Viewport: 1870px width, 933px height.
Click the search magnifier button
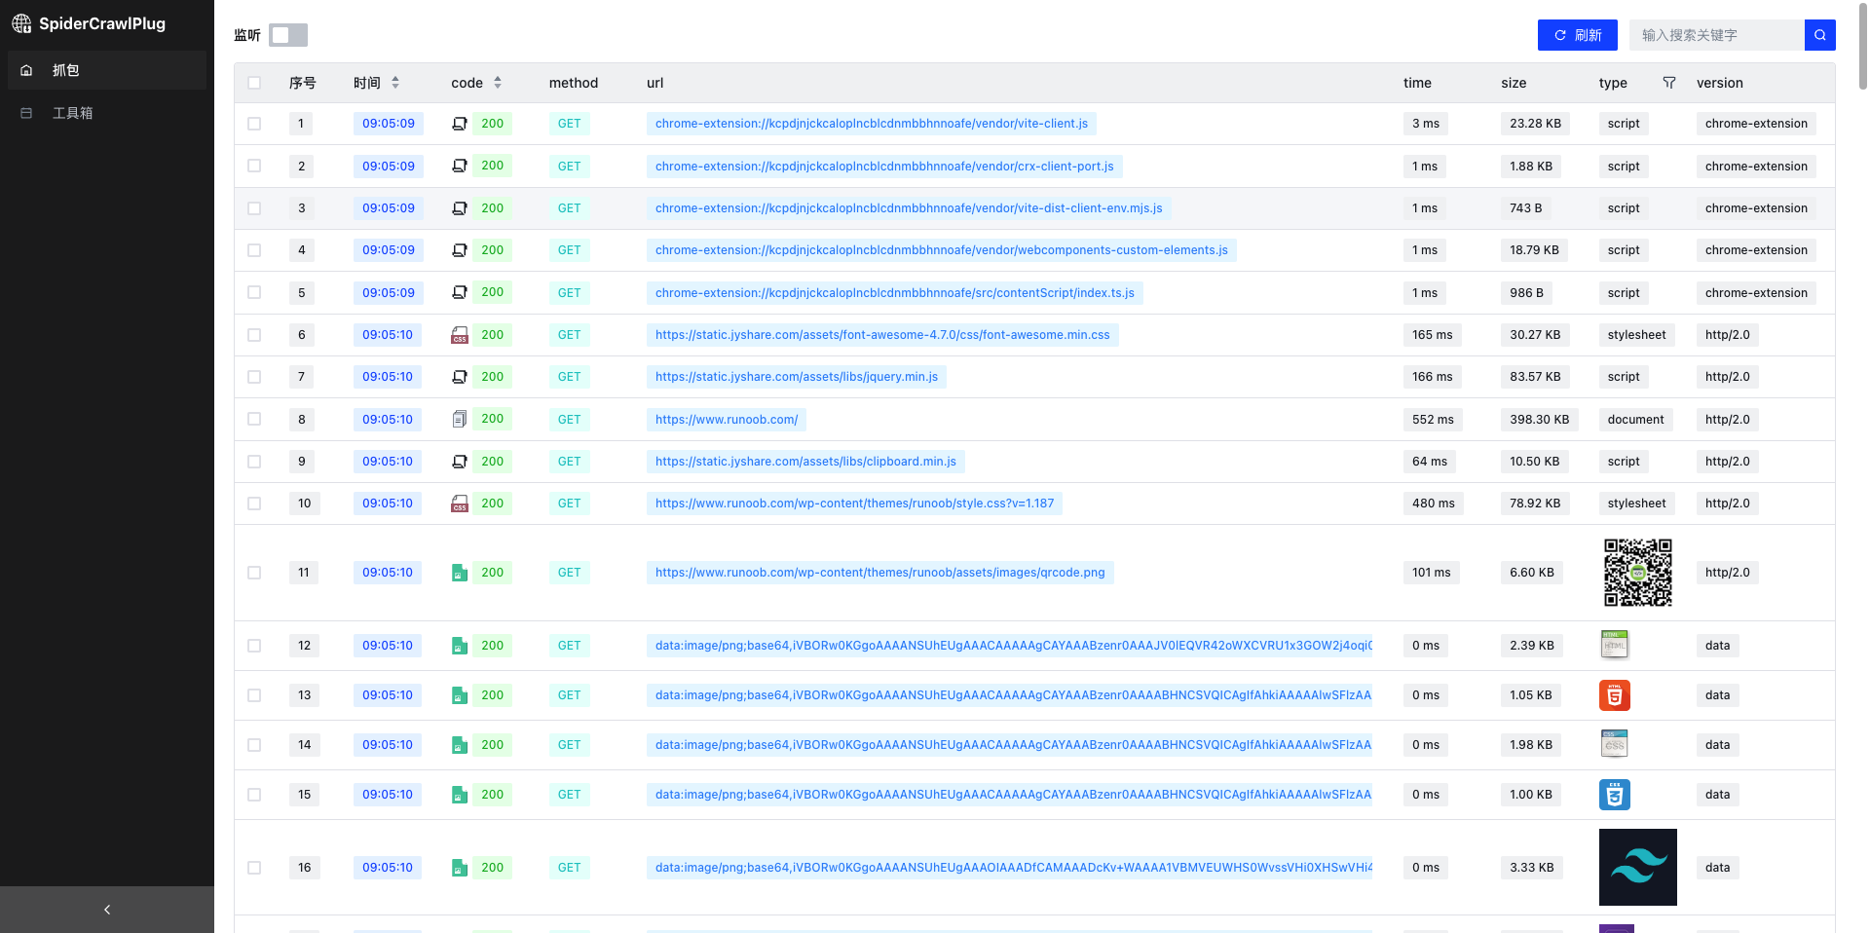[1819, 35]
